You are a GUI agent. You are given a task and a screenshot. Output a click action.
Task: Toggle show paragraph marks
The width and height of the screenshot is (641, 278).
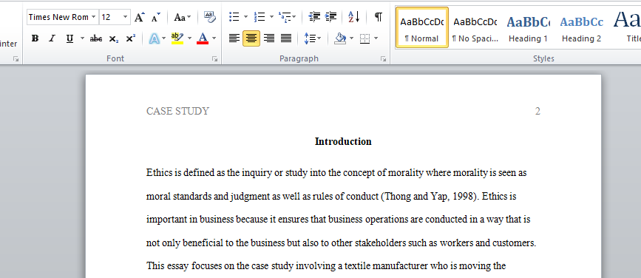pos(379,17)
